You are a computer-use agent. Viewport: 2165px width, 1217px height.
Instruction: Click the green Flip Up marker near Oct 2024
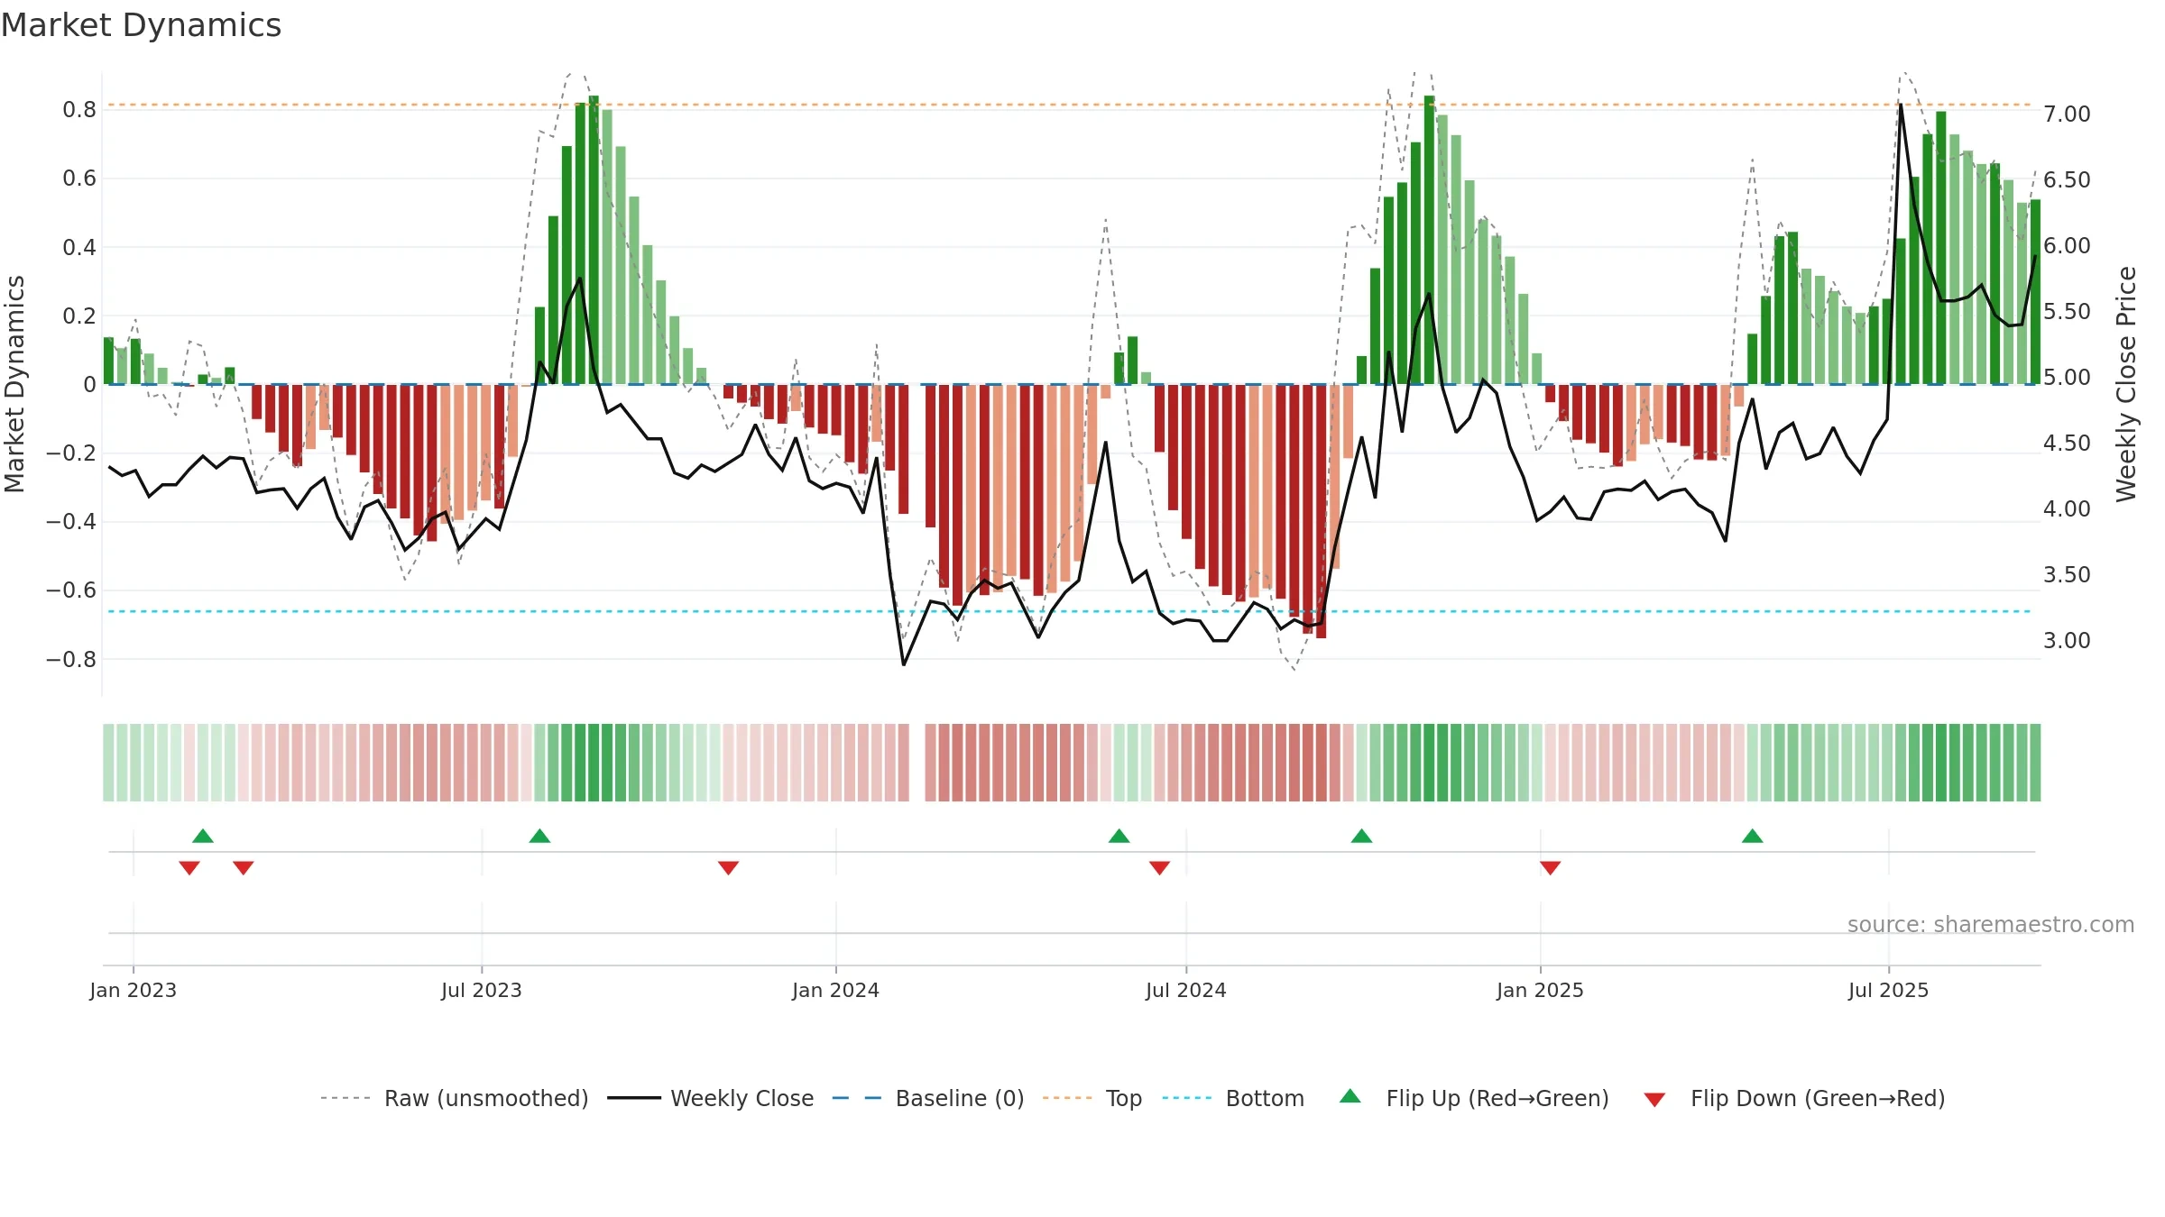pos(1361,837)
